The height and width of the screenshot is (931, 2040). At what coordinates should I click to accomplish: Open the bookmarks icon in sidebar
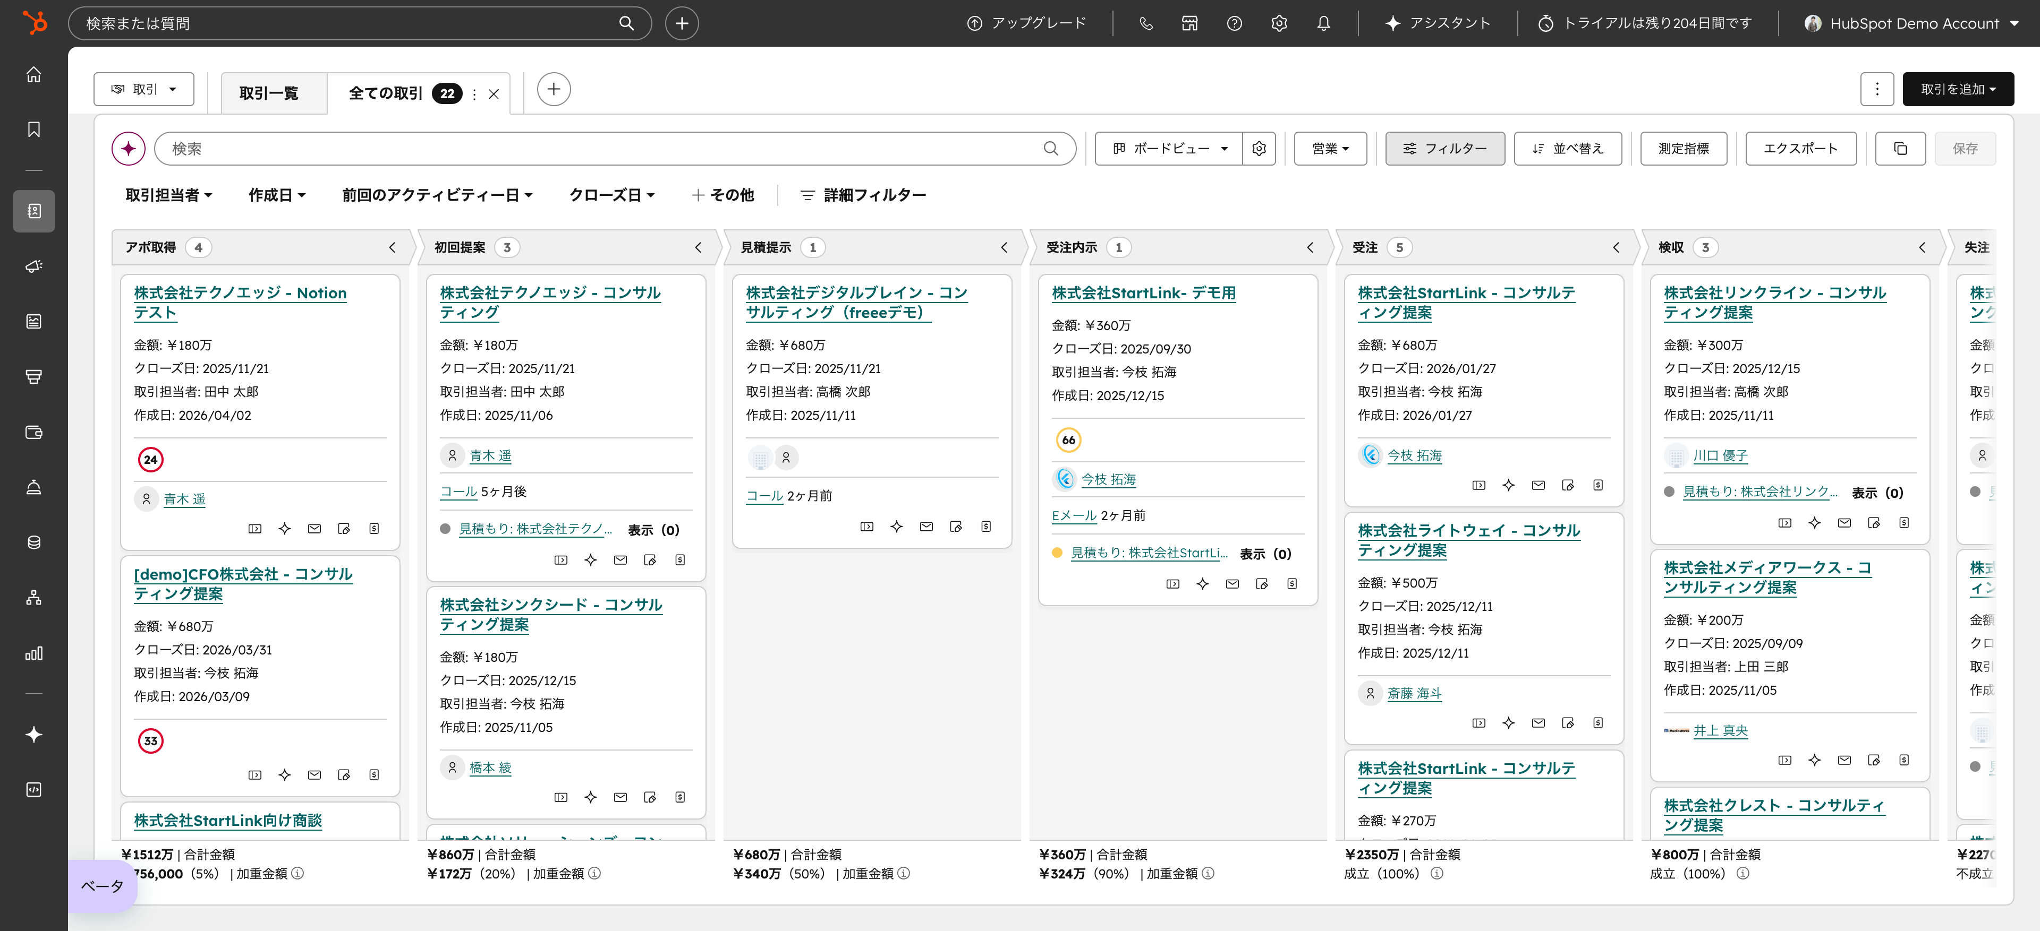click(34, 129)
